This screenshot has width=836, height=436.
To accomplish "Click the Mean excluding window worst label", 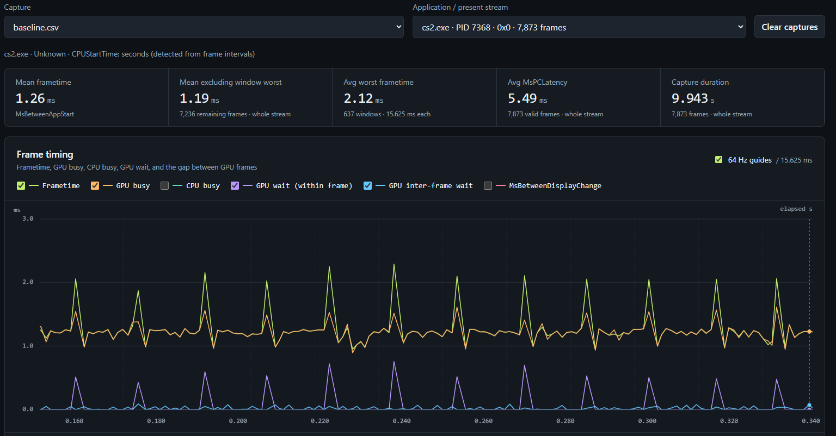I will (x=231, y=82).
